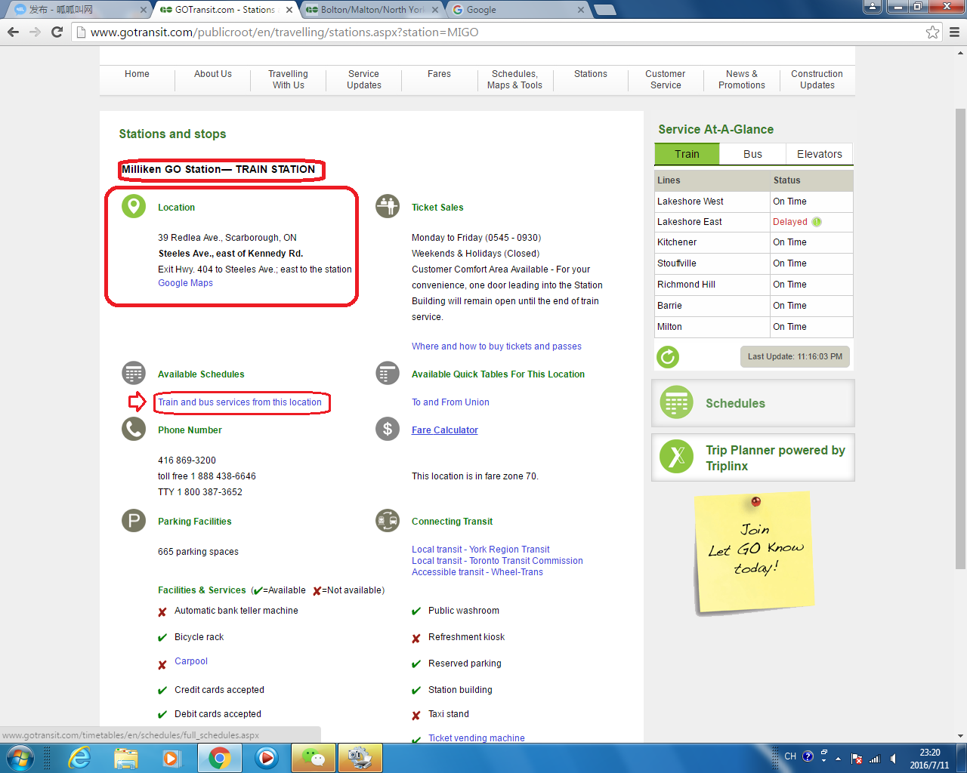The width and height of the screenshot is (967, 773).
Task: Open Schedules, Maps & Tools menu
Action: [514, 79]
